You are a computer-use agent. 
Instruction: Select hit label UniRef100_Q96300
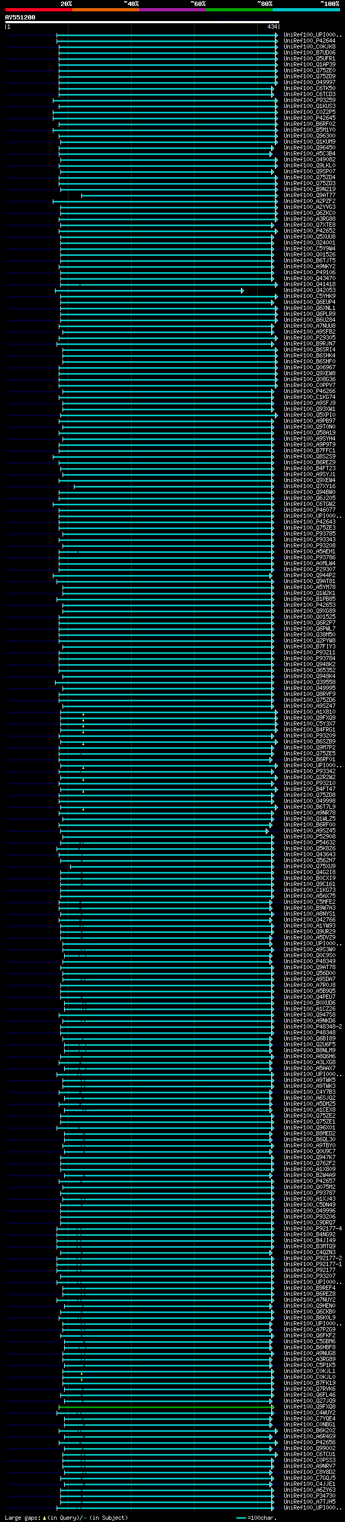(309, 136)
